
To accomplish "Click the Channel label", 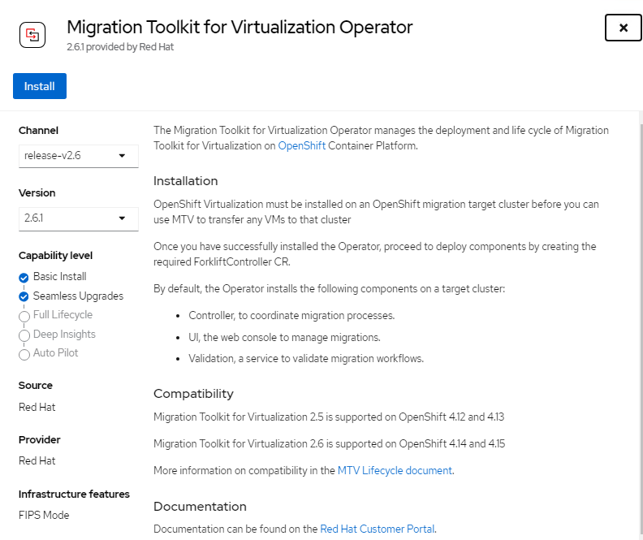I will pyautogui.click(x=38, y=131).
